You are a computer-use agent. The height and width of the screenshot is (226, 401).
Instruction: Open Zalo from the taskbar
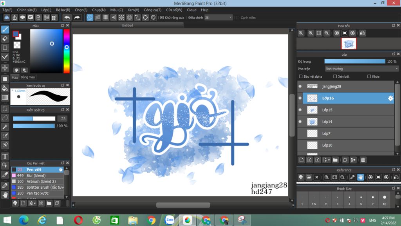click(x=169, y=220)
